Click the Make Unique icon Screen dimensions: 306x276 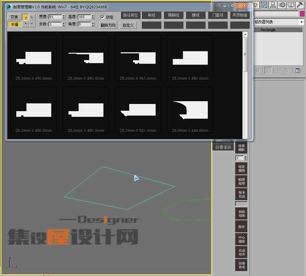pyautogui.click(x=279, y=71)
